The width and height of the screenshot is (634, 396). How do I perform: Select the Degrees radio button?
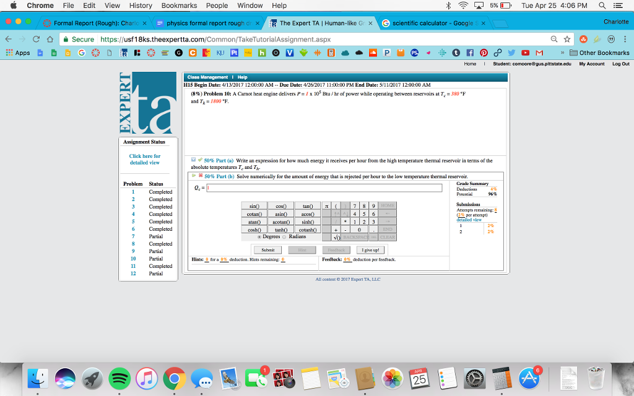pyautogui.click(x=259, y=236)
